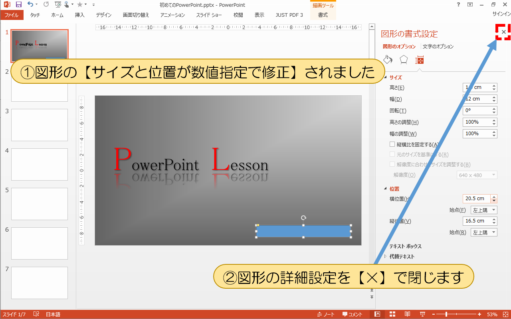Select Size & Properties icon in pane

click(419, 60)
